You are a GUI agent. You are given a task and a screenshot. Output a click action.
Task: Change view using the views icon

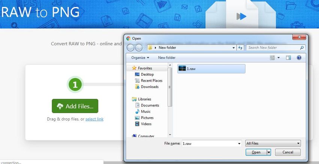272,58
